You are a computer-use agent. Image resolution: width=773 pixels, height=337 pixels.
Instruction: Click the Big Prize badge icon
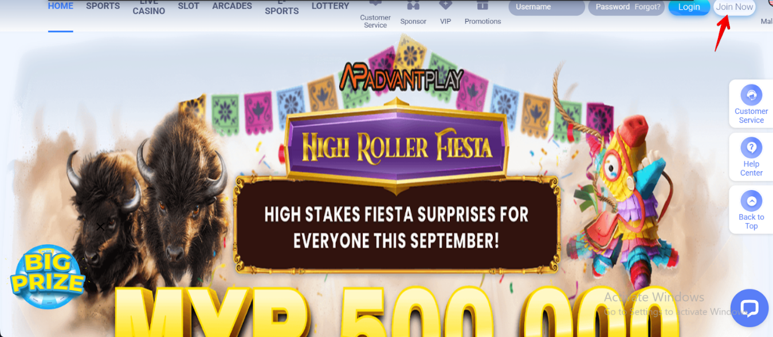[x=48, y=277]
